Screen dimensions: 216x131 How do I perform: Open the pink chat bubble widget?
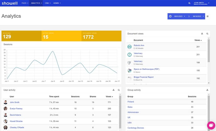[211, 125]
